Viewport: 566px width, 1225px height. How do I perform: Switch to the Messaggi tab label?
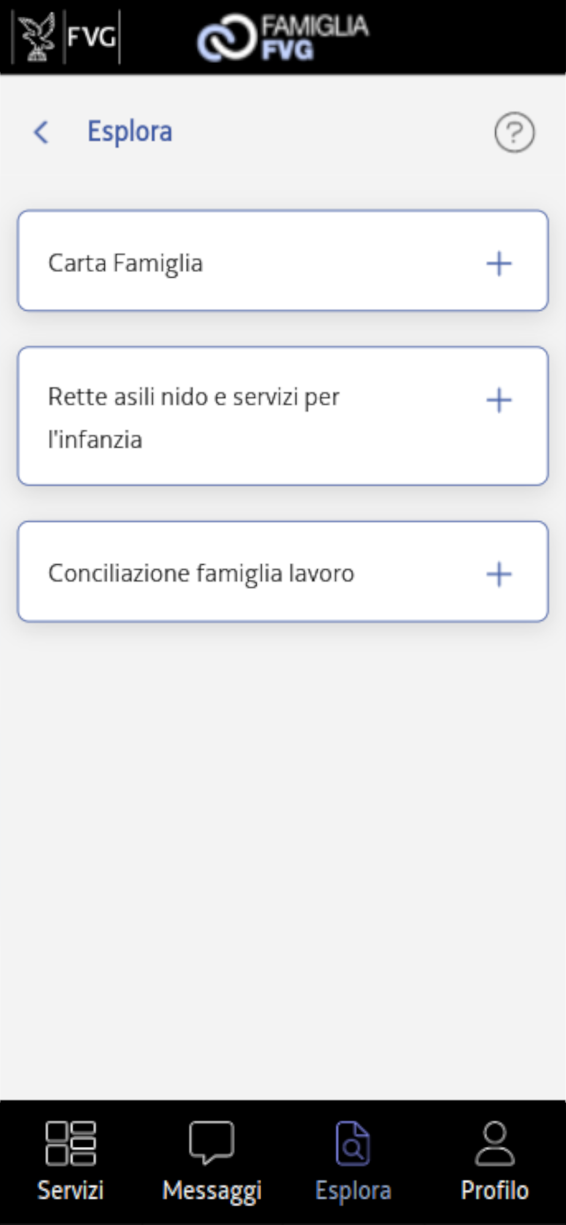click(212, 1191)
